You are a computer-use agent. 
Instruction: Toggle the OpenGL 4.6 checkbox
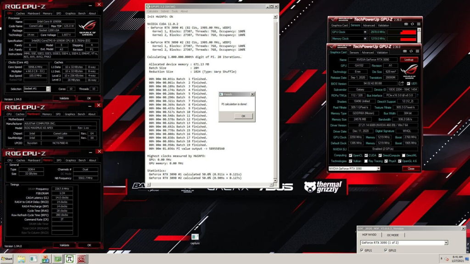[400, 161]
